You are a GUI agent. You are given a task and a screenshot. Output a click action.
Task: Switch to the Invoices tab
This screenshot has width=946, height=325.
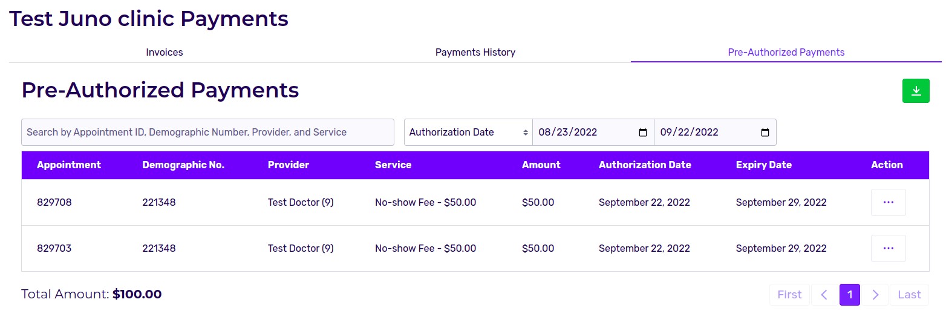[165, 53]
